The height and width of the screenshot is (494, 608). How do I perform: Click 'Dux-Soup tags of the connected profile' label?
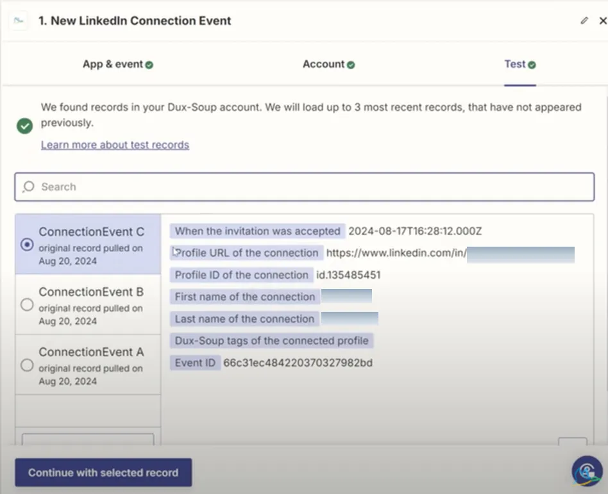(271, 341)
